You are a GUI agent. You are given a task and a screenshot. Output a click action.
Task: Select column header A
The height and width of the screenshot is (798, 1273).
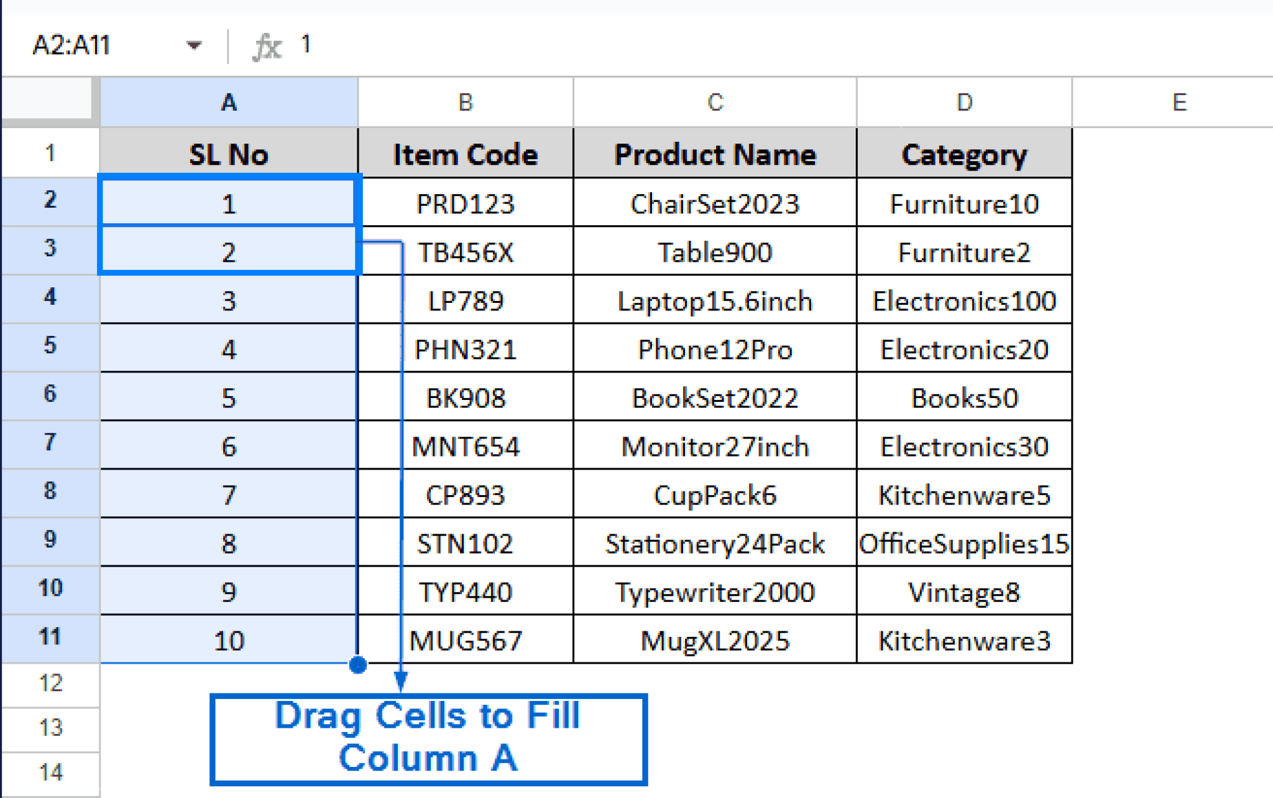tap(229, 102)
